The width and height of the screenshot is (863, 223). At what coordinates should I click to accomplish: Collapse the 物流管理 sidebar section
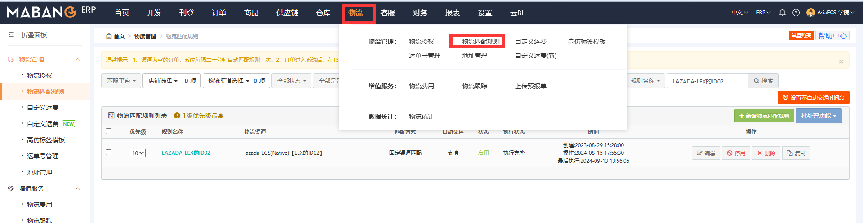click(x=78, y=59)
